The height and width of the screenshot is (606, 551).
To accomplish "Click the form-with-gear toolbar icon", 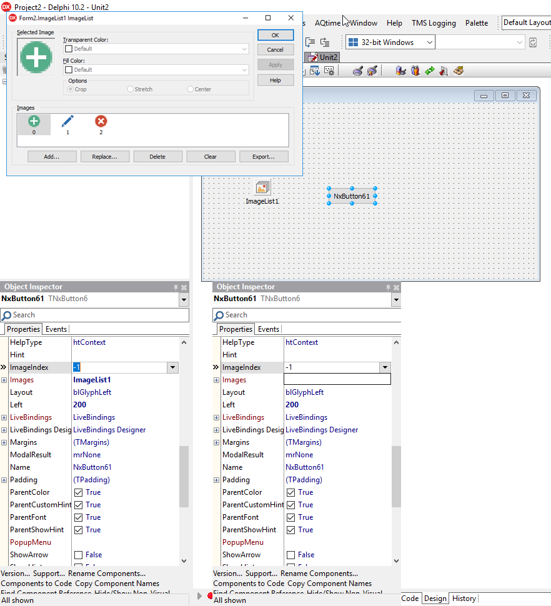I will pyautogui.click(x=329, y=71).
